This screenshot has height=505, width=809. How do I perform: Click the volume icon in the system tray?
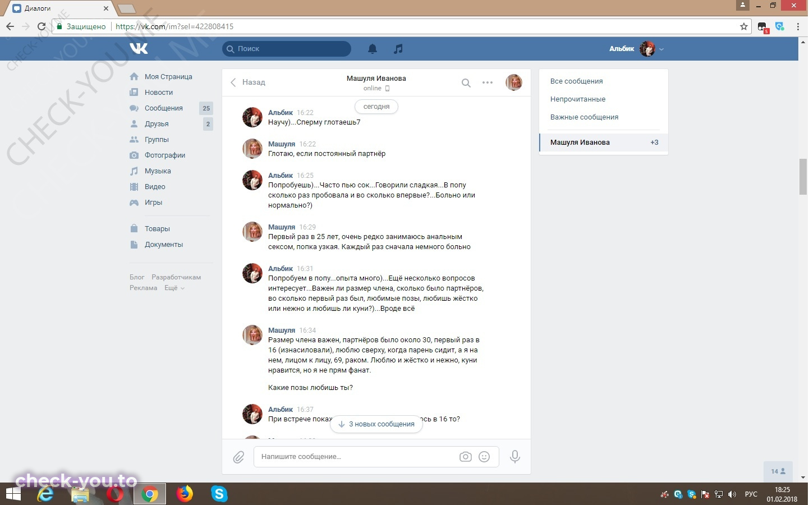tap(732, 494)
